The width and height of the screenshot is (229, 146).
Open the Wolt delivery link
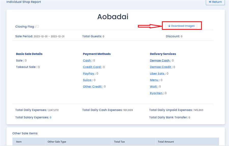(153, 87)
